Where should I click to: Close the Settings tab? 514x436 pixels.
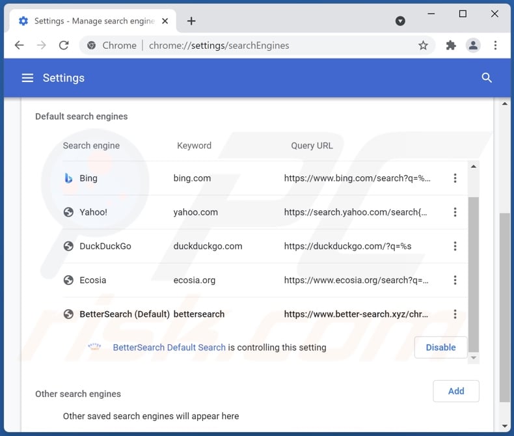165,21
